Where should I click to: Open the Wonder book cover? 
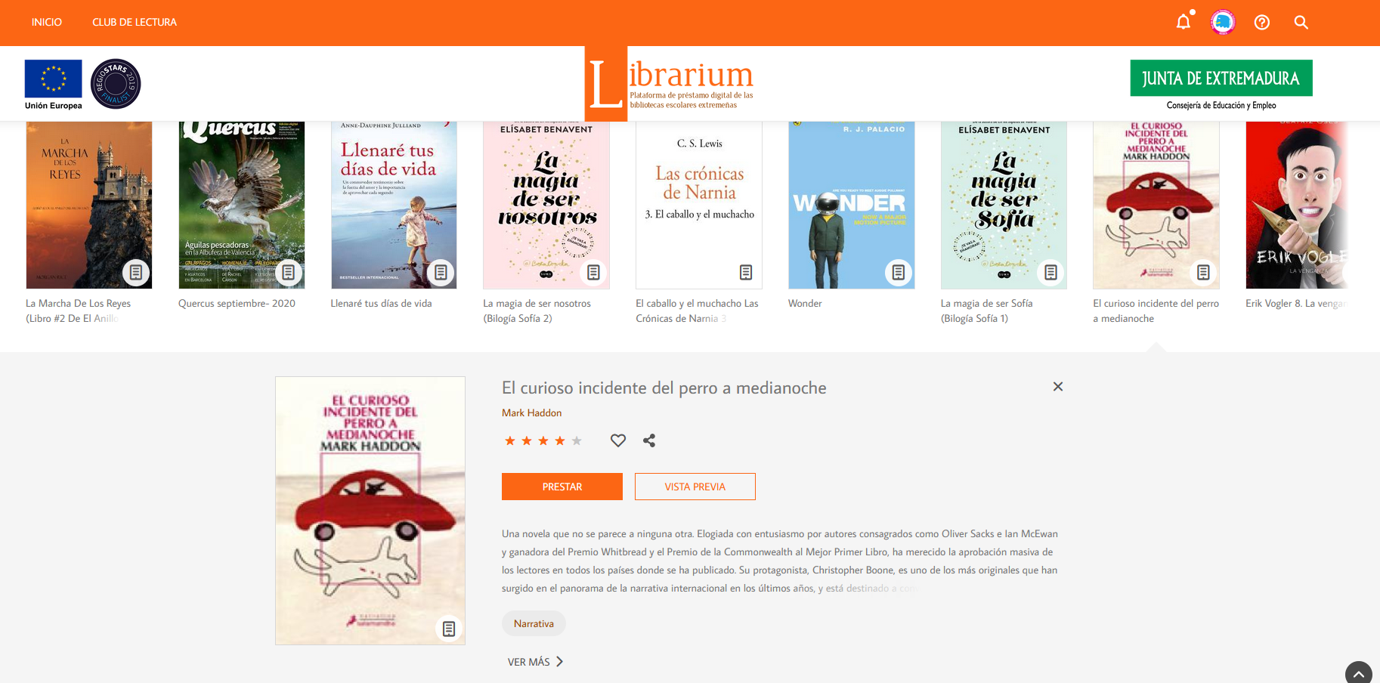pyautogui.click(x=852, y=205)
